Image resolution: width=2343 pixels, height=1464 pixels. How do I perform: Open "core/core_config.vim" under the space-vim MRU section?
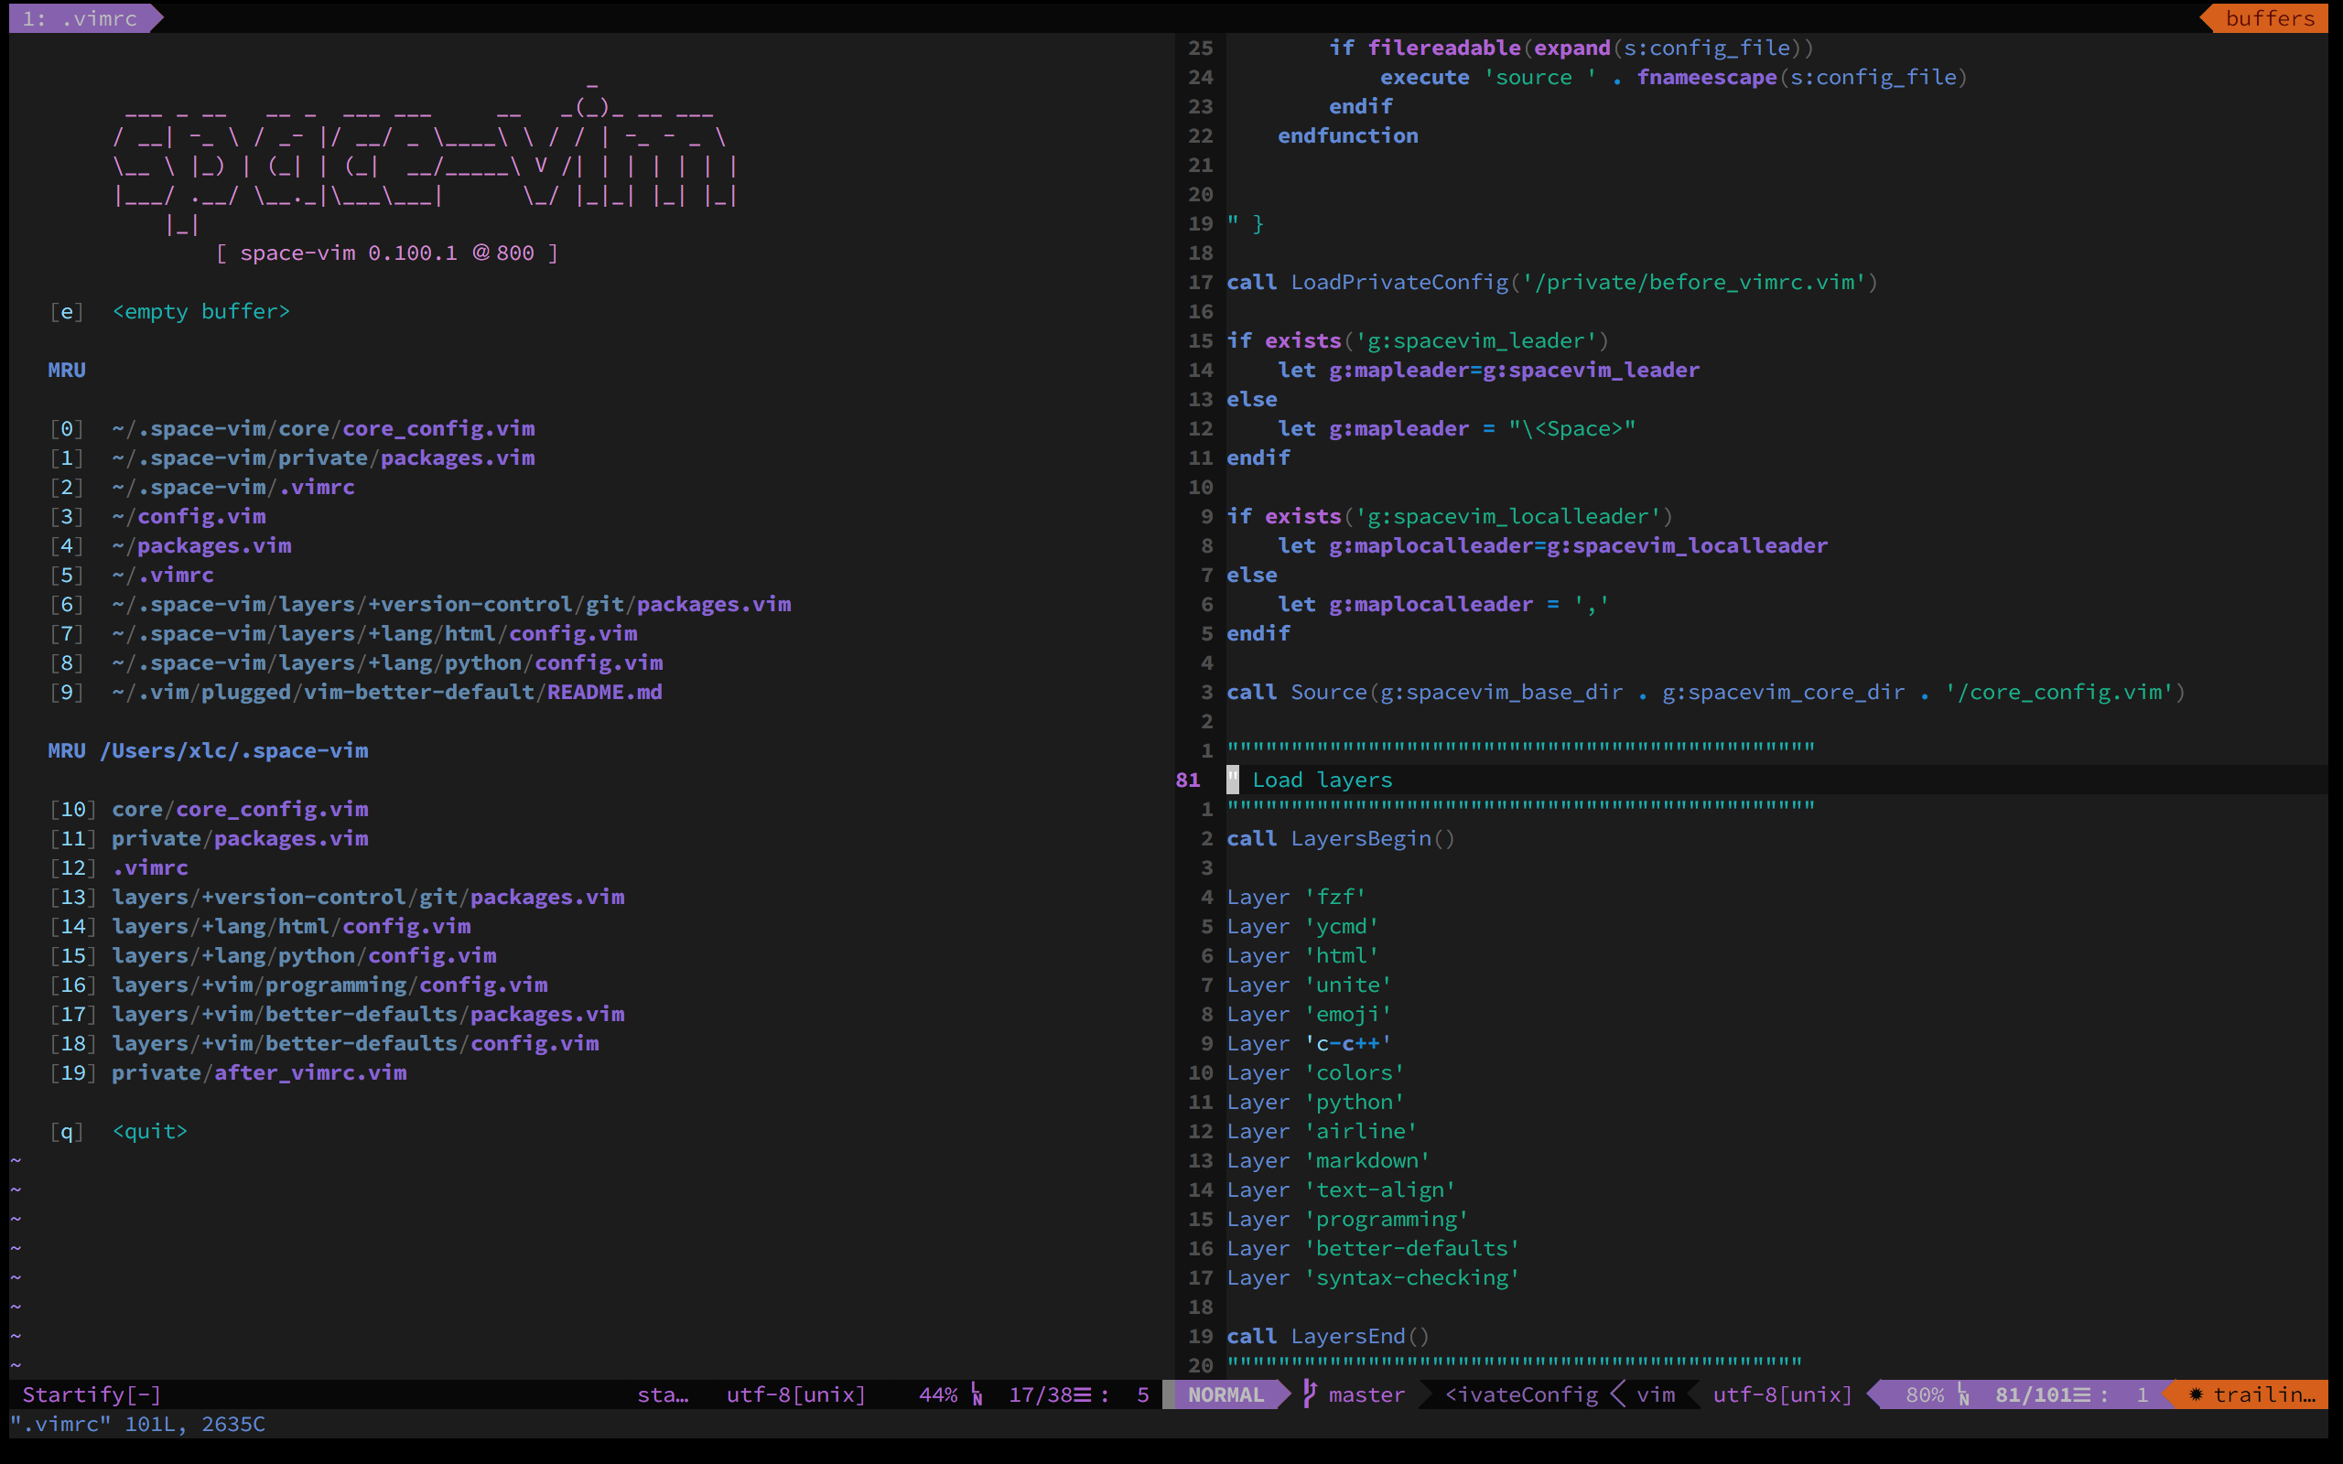pos(240,809)
